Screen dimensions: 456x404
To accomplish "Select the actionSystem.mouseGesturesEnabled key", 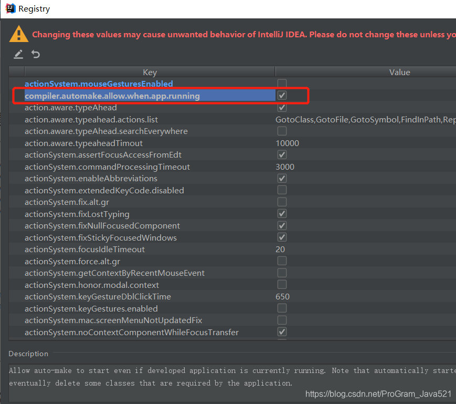I will pos(99,84).
